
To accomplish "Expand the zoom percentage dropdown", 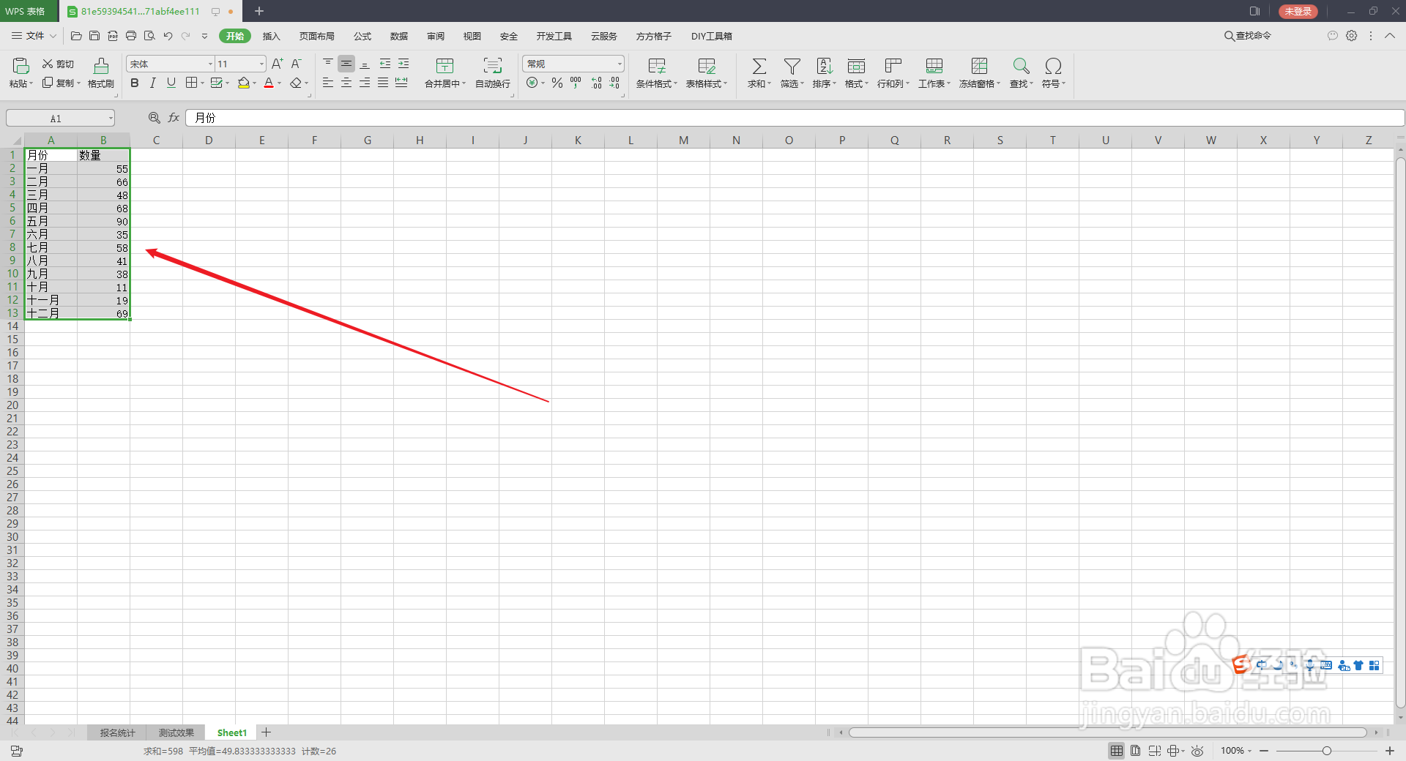I will 1249,751.
